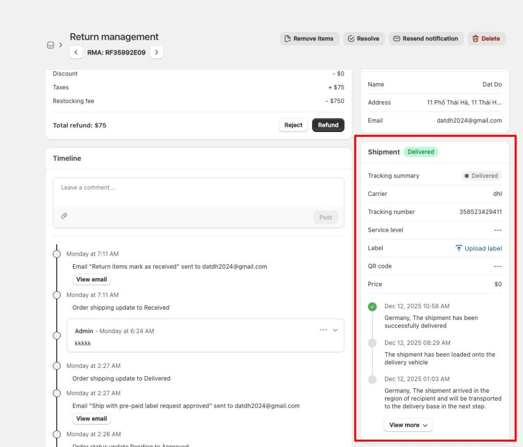The height and width of the screenshot is (447, 523).
Task: Click the Remove items button
Action: point(310,39)
